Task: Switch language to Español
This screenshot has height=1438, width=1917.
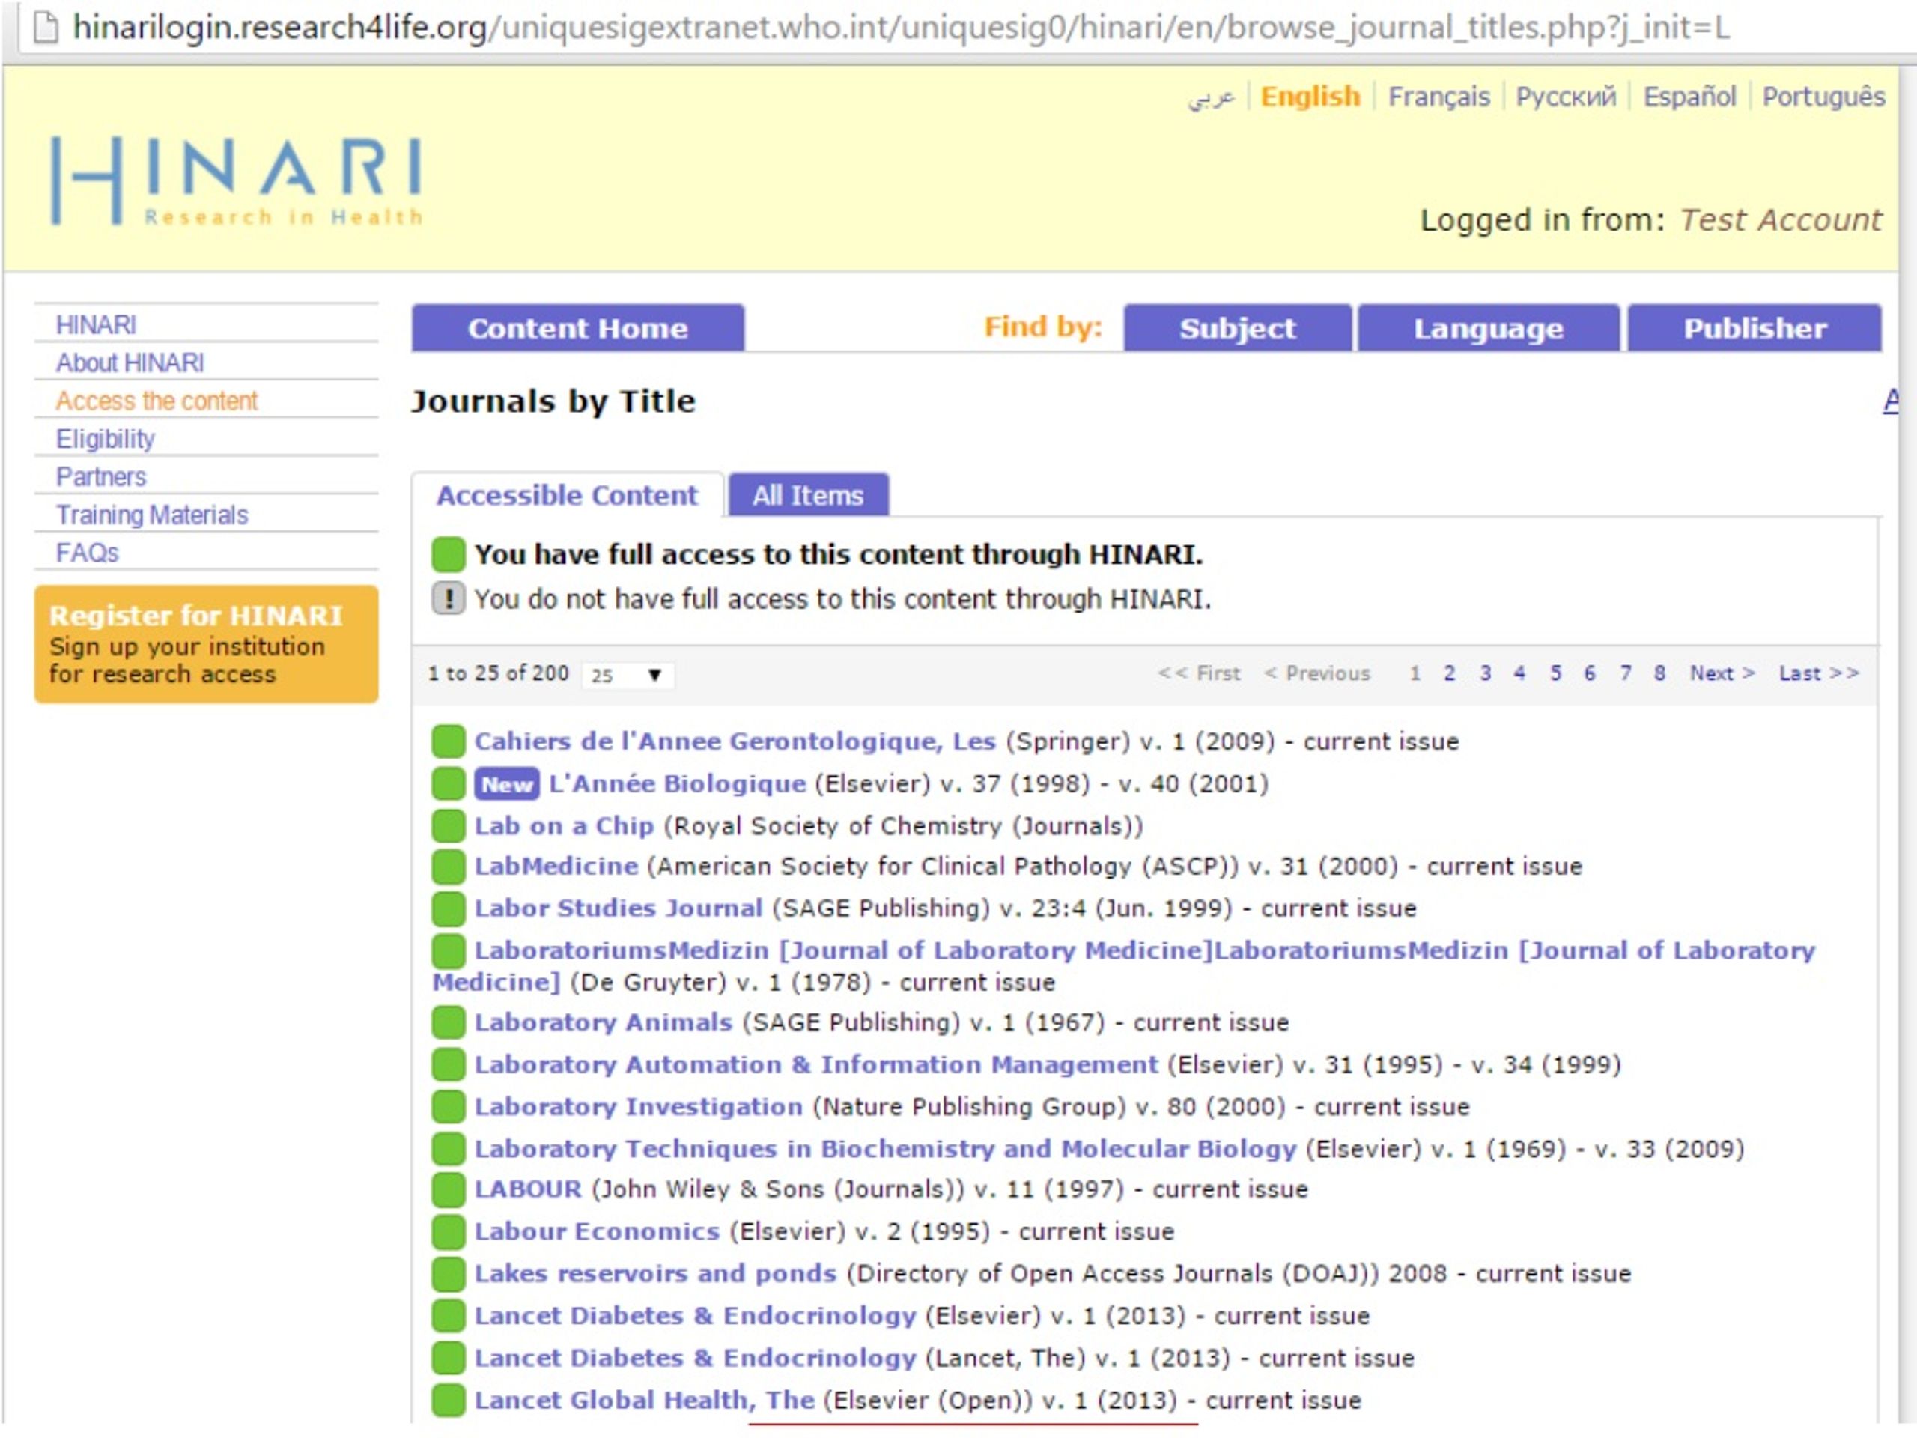Action: click(x=1689, y=96)
